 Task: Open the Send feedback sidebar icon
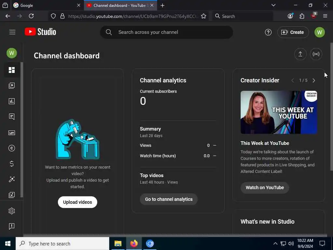pyautogui.click(x=12, y=227)
